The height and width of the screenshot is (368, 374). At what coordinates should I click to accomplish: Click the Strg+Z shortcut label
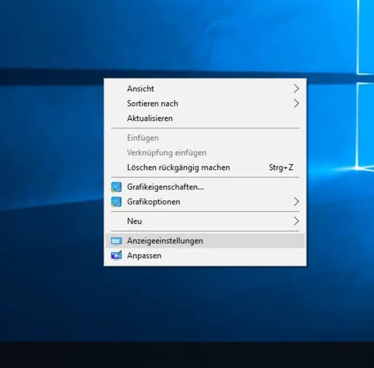281,168
